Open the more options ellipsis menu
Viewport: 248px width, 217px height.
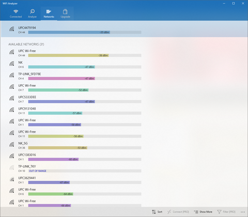[243, 212]
